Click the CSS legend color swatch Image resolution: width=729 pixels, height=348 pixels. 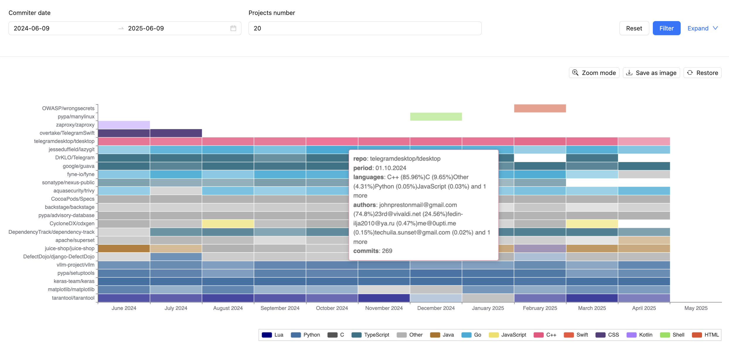[600, 335]
